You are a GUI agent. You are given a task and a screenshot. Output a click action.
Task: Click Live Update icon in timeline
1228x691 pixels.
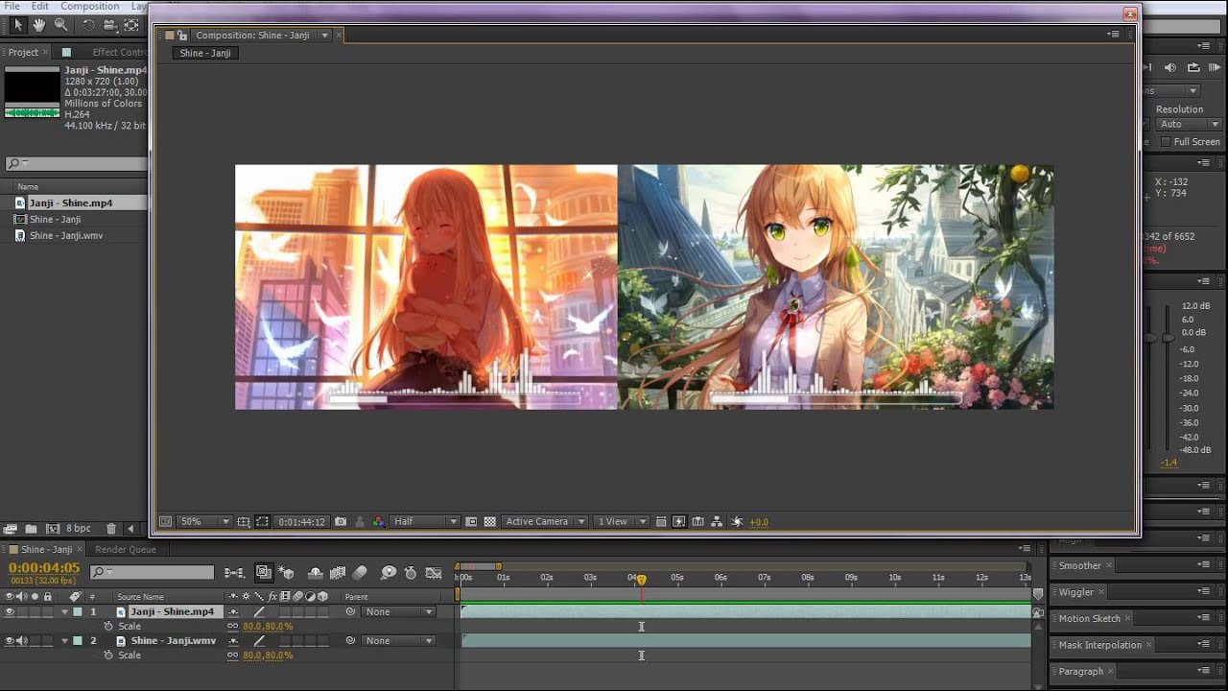pyautogui.click(x=263, y=573)
